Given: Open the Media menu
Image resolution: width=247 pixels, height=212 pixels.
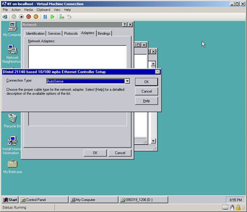Looking at the screenshot, I should coord(28,10).
